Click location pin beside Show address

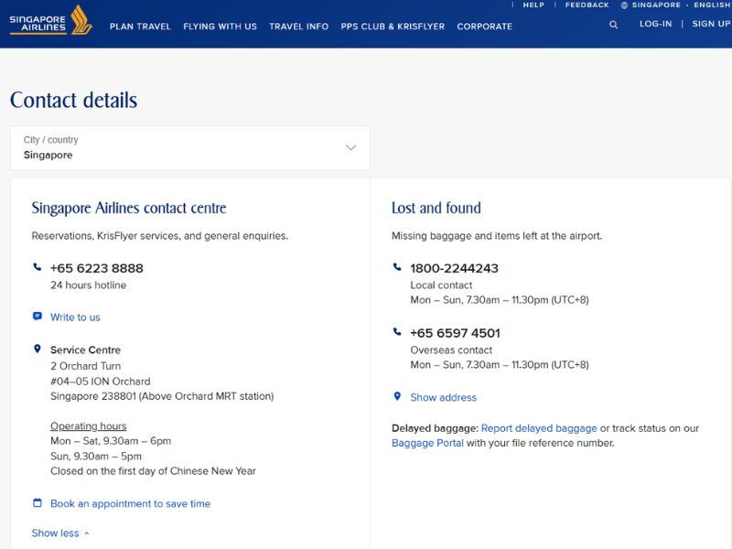[397, 396]
